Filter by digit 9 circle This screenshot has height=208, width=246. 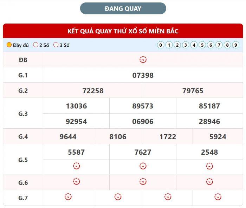(236, 45)
